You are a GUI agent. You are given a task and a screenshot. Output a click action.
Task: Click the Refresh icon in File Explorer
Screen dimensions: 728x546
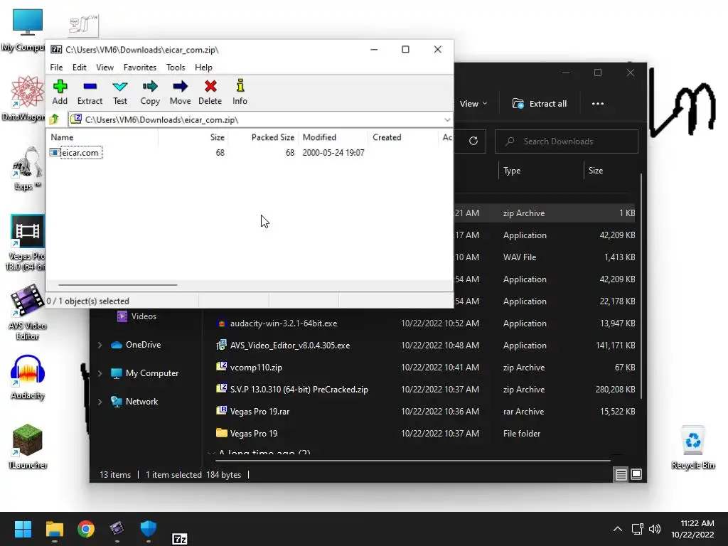point(473,141)
